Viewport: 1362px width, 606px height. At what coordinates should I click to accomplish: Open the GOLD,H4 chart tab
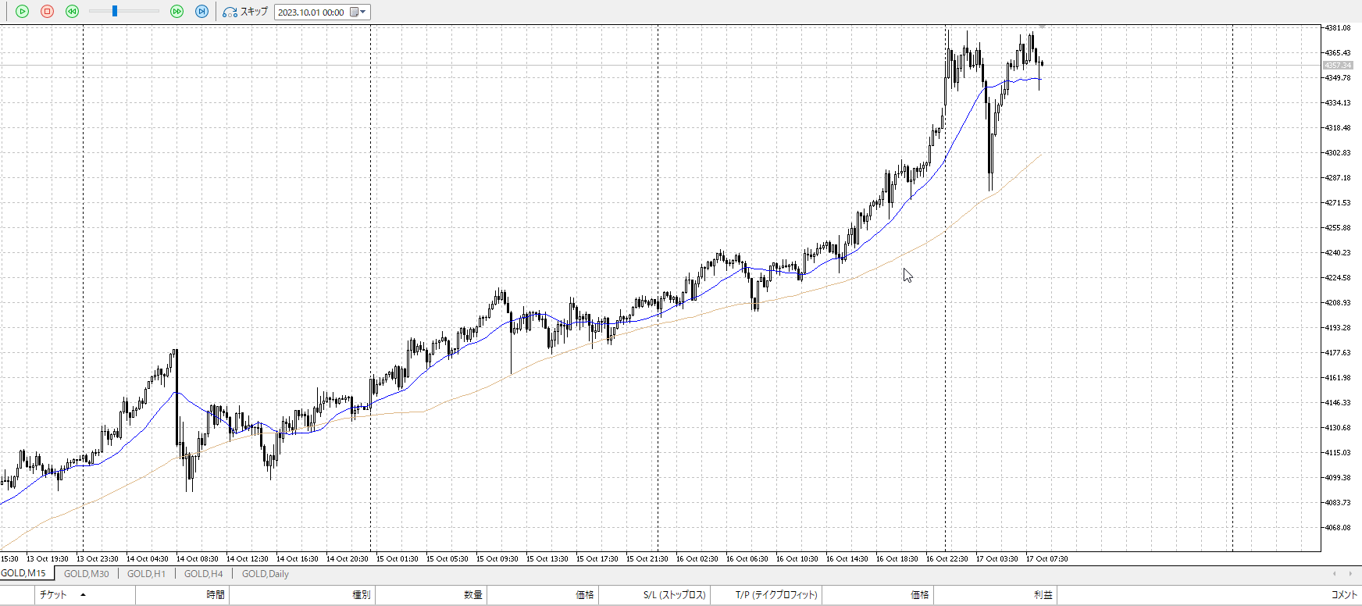[x=203, y=574]
